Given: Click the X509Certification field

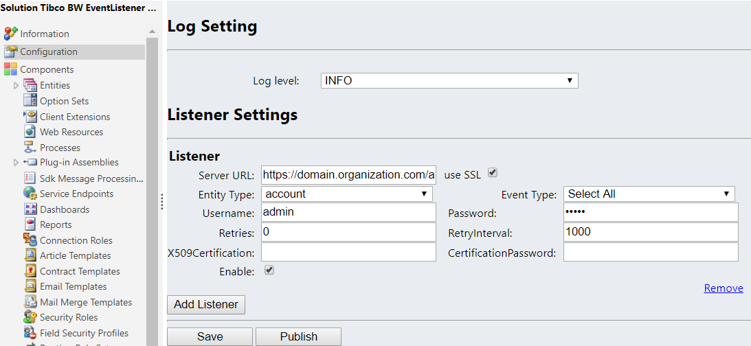Looking at the screenshot, I should tap(348, 252).
